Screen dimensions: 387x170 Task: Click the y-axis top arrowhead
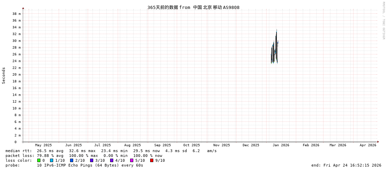point(23,8)
